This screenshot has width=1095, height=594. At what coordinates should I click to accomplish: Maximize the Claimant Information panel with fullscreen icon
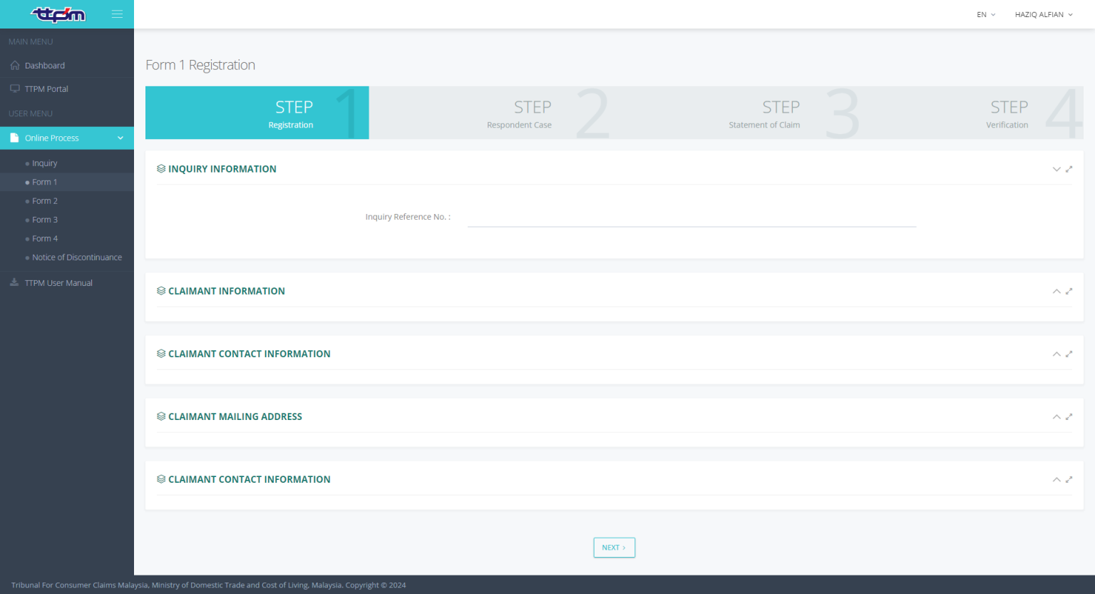(1069, 291)
